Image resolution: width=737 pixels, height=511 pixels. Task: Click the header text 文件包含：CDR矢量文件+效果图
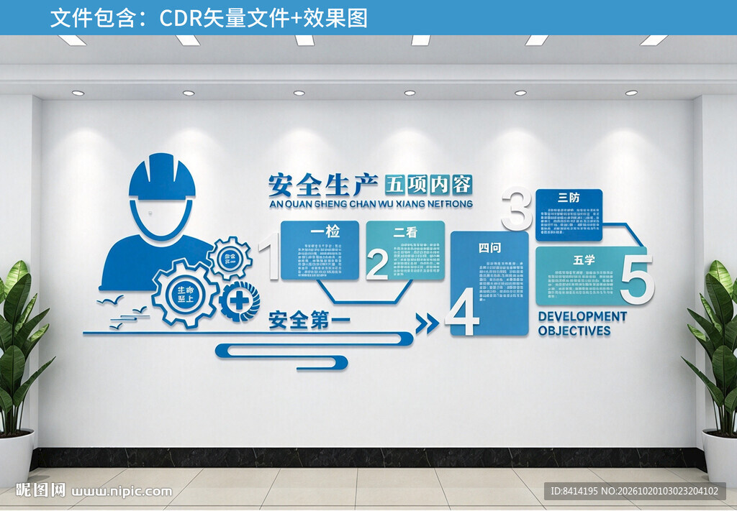[x=209, y=18]
